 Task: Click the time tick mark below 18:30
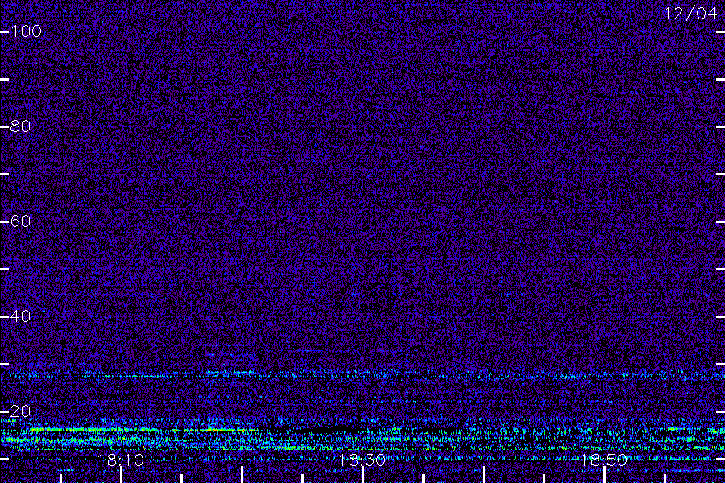click(x=363, y=475)
